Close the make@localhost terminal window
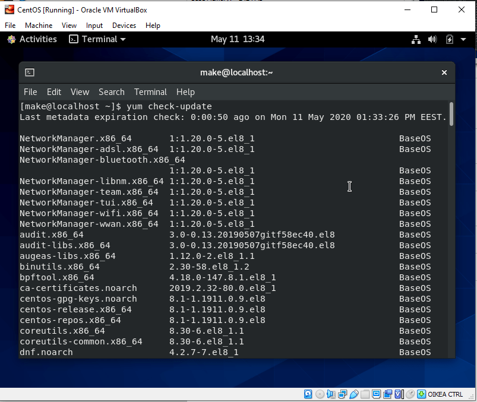The width and height of the screenshot is (477, 402). click(444, 72)
